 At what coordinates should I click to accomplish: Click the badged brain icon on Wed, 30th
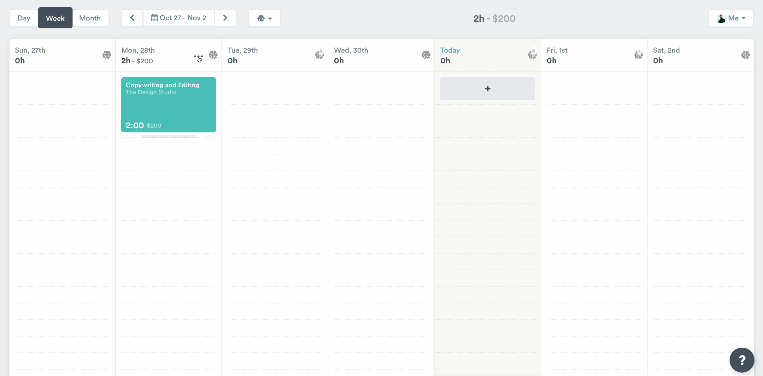pos(426,55)
